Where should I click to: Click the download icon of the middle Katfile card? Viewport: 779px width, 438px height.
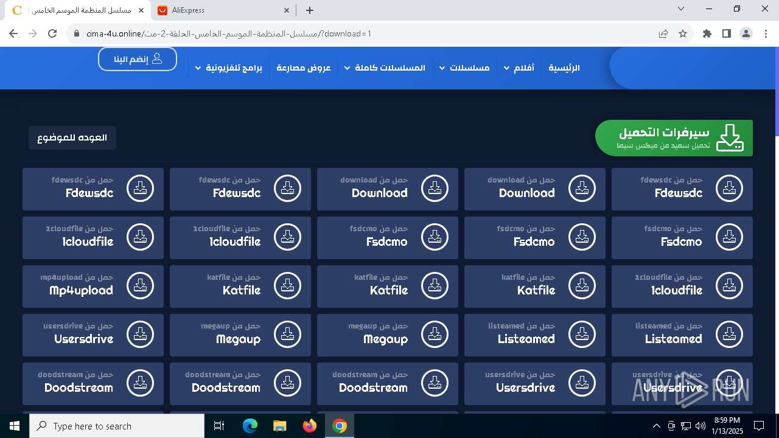pos(435,286)
